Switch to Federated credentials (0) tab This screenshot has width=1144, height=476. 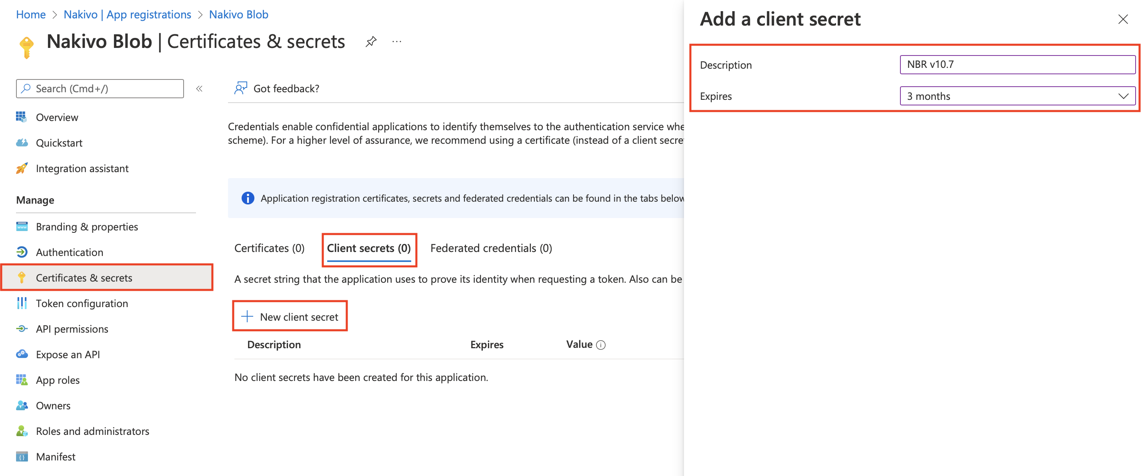pos(491,248)
